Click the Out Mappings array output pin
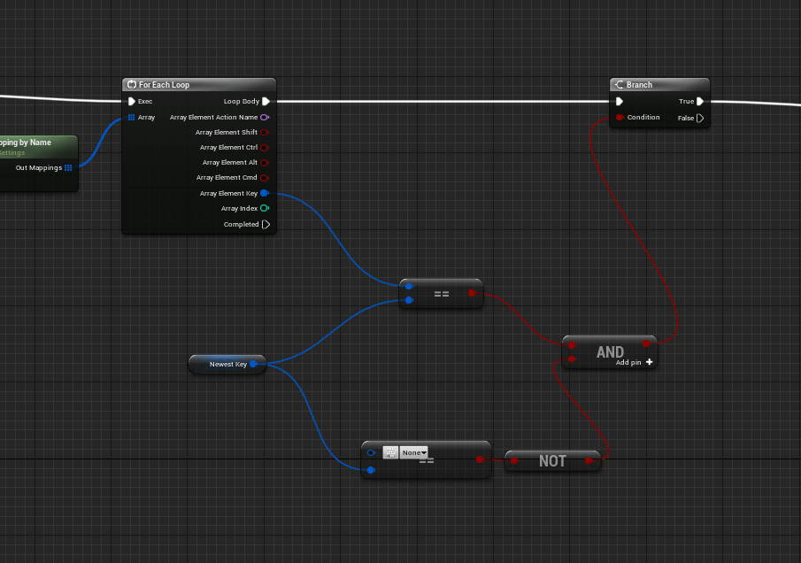This screenshot has height=563, width=801. click(68, 167)
